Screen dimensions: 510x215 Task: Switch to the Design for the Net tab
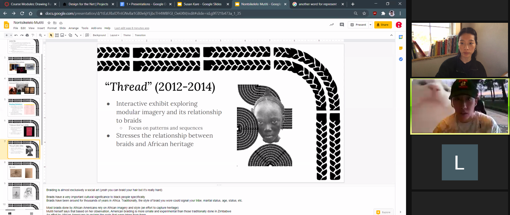[88, 4]
